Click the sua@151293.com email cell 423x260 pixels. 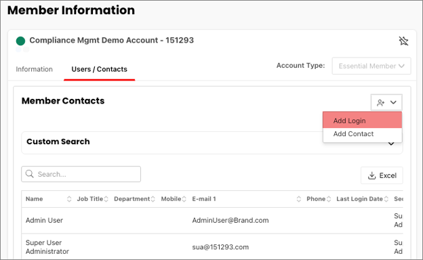(220, 247)
